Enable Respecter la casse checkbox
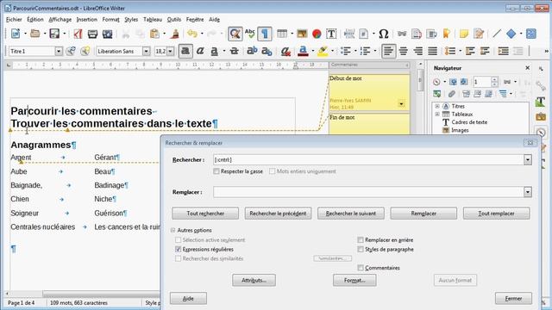The width and height of the screenshot is (552, 310). coord(216,171)
